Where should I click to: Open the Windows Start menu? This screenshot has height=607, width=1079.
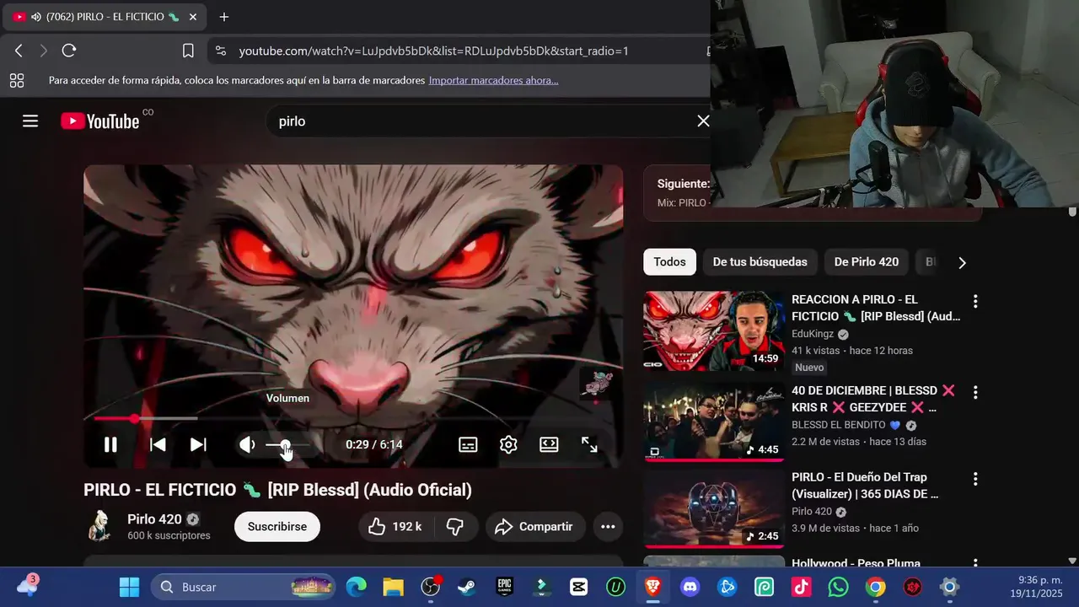[129, 587]
